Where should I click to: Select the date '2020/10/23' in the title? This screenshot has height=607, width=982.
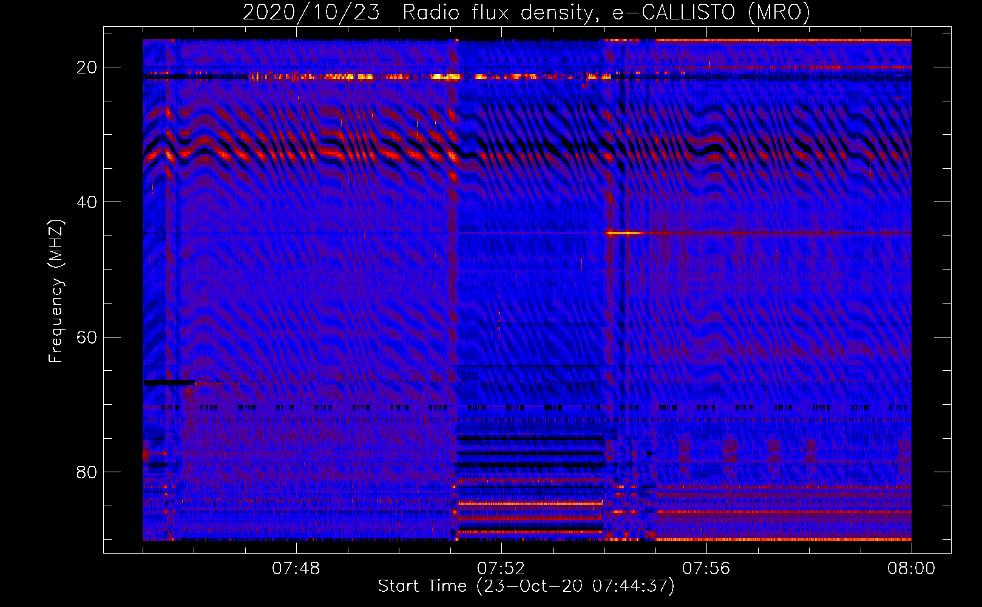(311, 13)
